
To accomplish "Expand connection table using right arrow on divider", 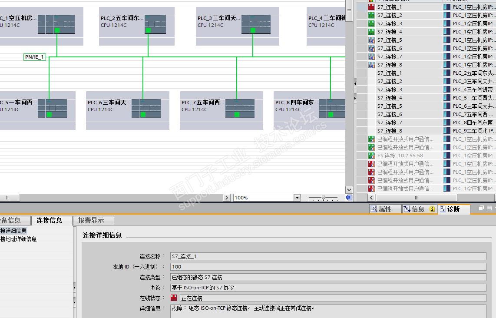I will pos(355,98).
